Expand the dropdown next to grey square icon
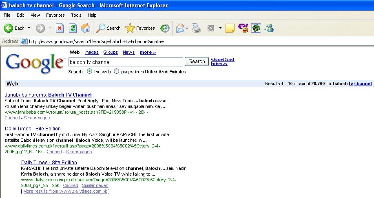This screenshot has height=198, width=374. pyautogui.click(x=220, y=28)
